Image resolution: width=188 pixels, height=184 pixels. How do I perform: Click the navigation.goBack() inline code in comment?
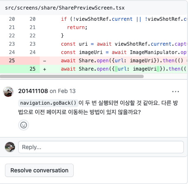click(48, 103)
